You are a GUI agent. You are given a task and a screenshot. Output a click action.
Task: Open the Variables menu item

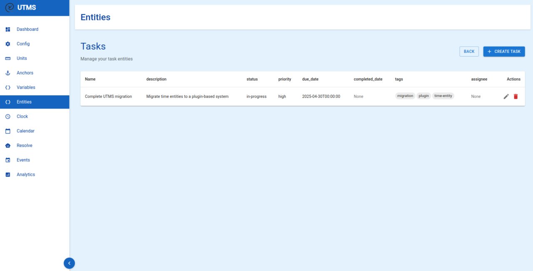click(26, 87)
